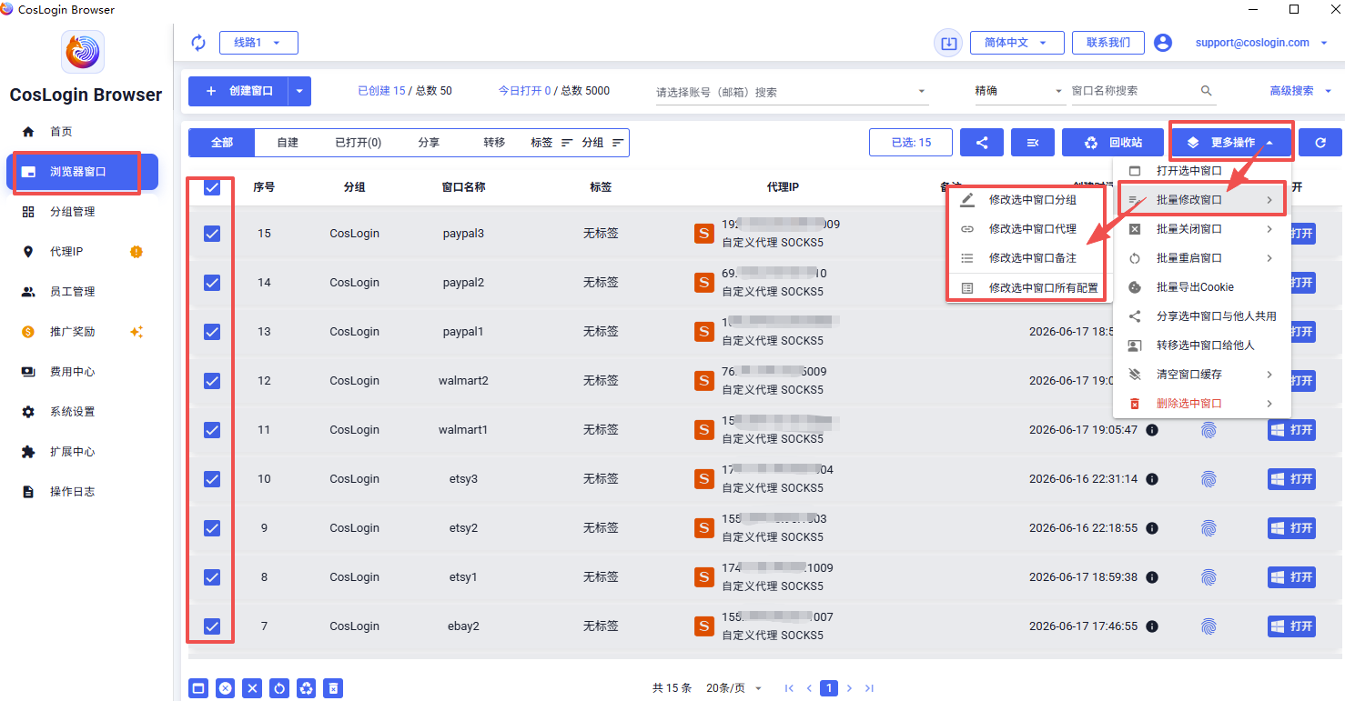The height and width of the screenshot is (701, 1345).
Task: Click the 窗口名称搜索 search field
Action: [x=1133, y=91]
